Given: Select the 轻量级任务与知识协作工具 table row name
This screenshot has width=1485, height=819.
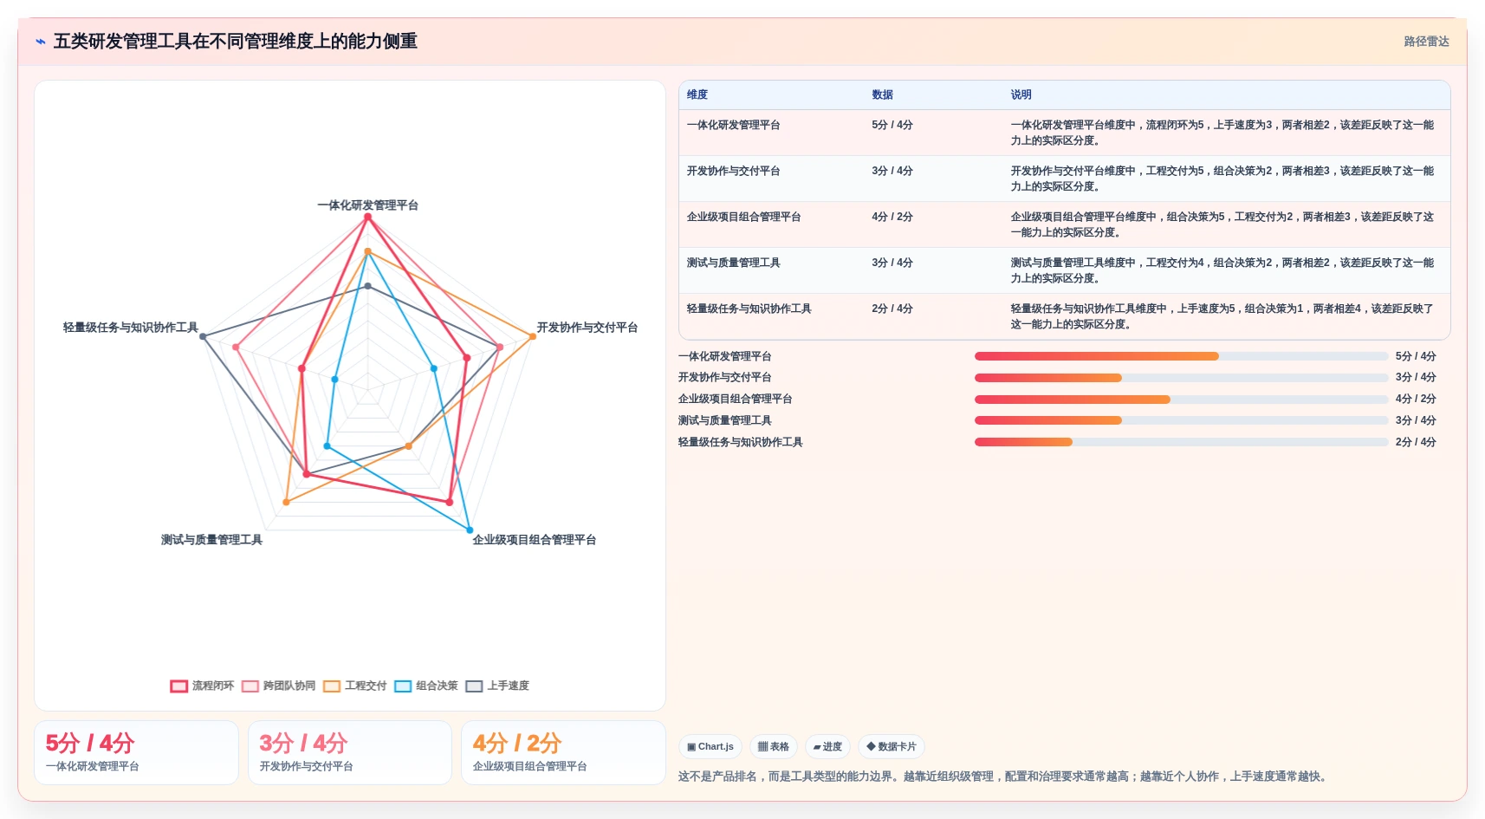Looking at the screenshot, I should (749, 309).
